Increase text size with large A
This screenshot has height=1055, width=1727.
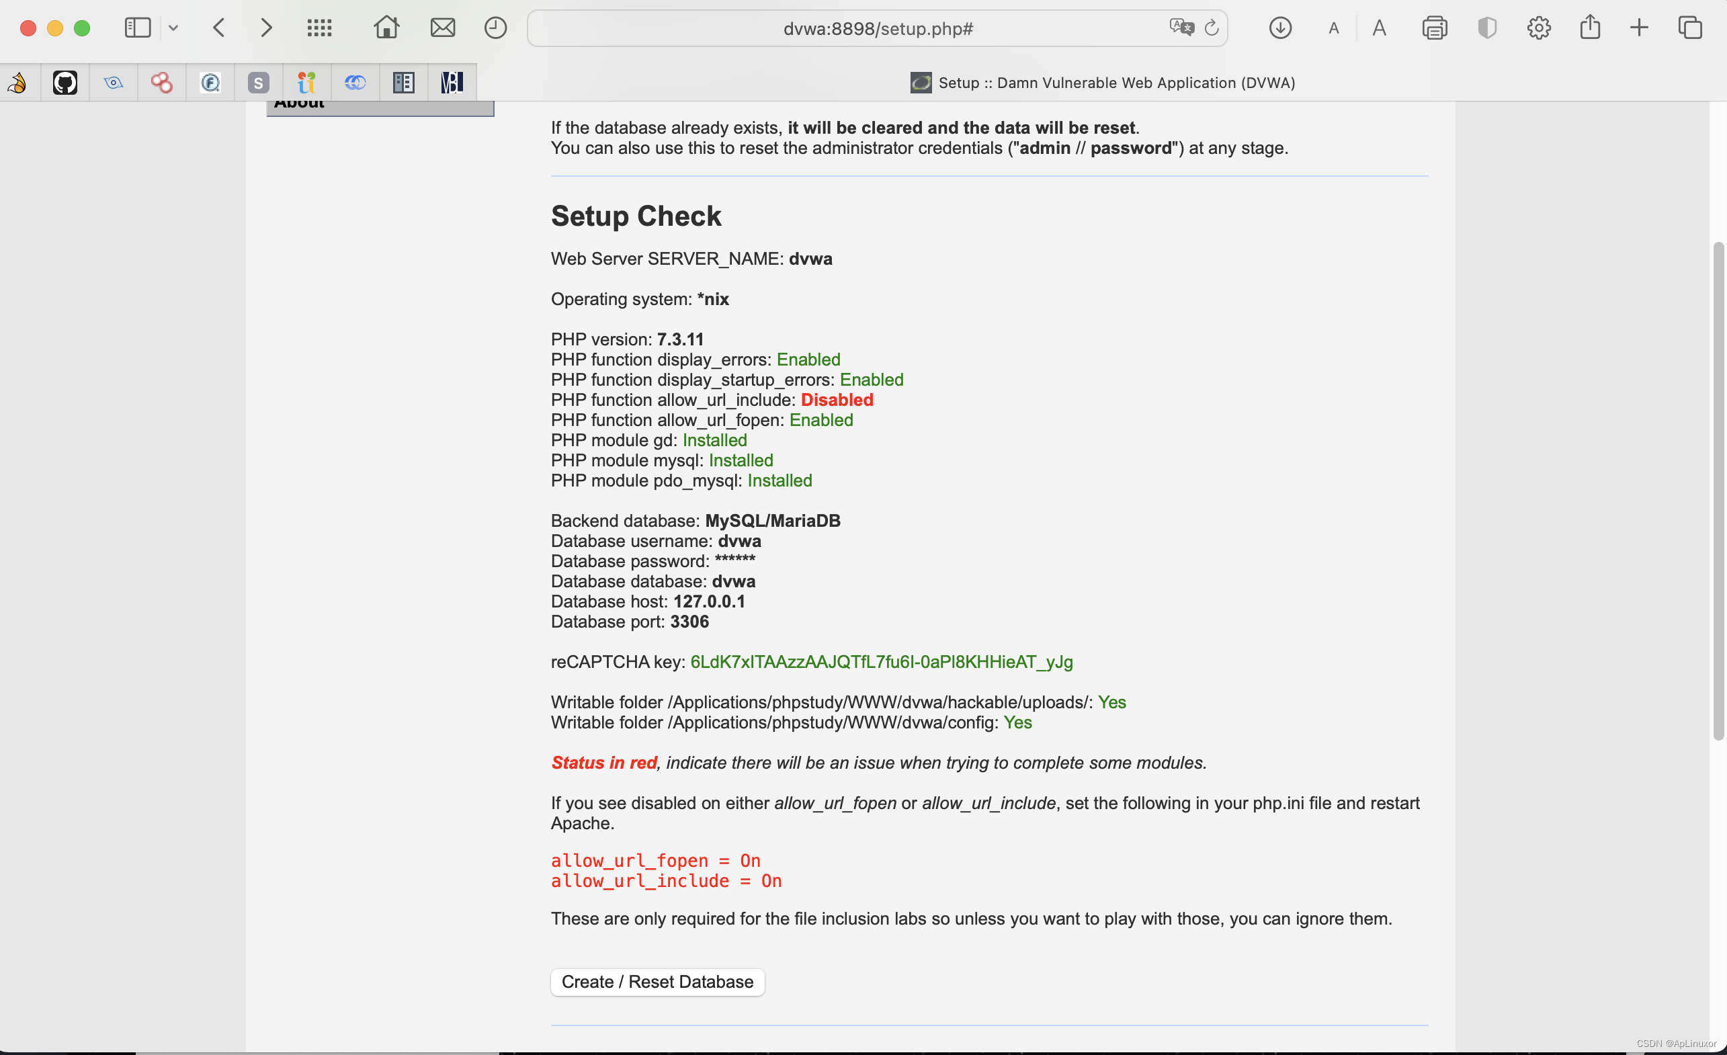(x=1379, y=28)
